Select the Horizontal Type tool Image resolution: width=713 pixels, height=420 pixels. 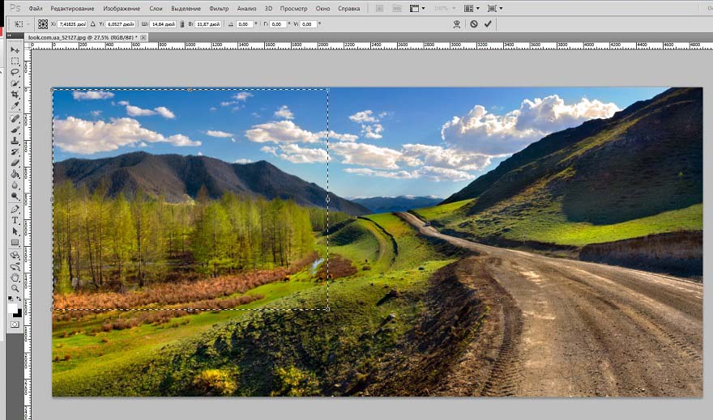pos(15,220)
